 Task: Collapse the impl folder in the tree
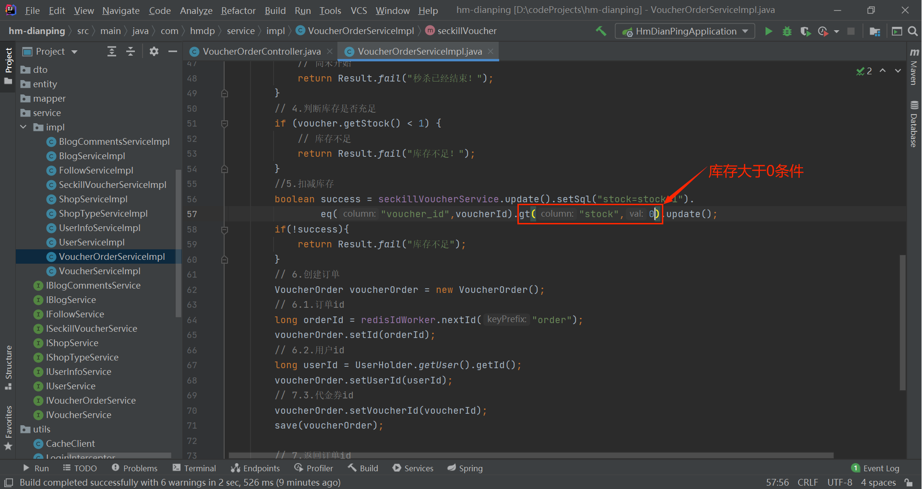click(x=24, y=127)
